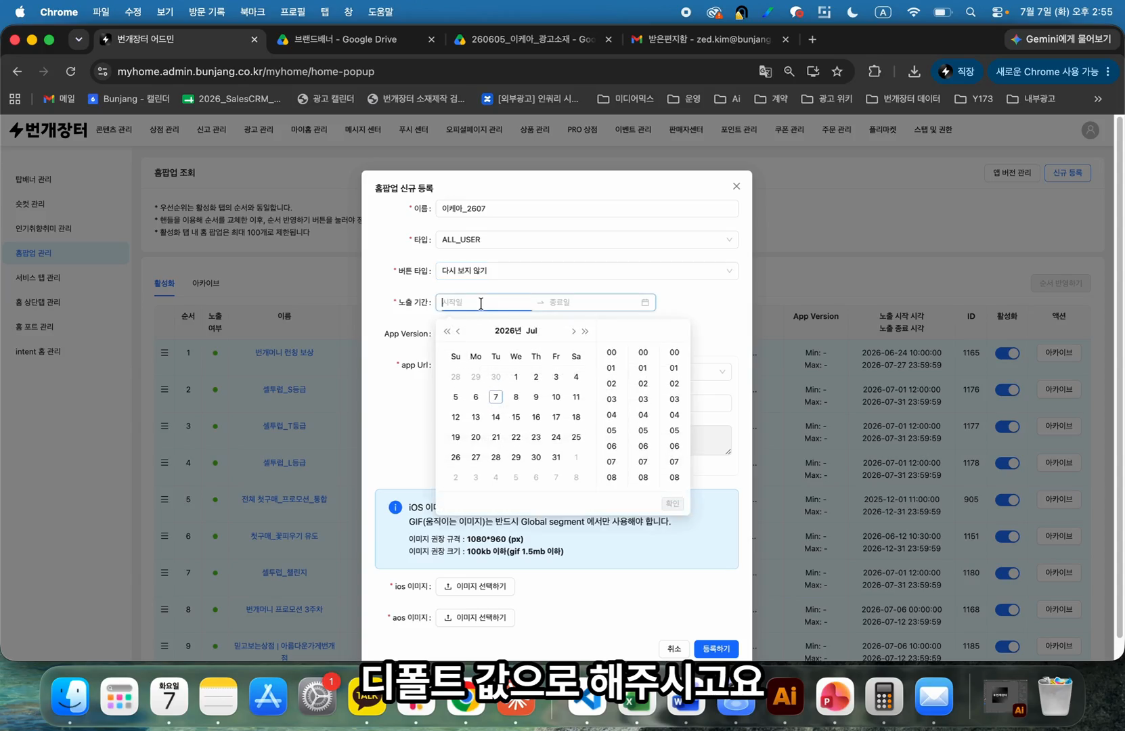Switch to the 활성화 tab

click(164, 283)
